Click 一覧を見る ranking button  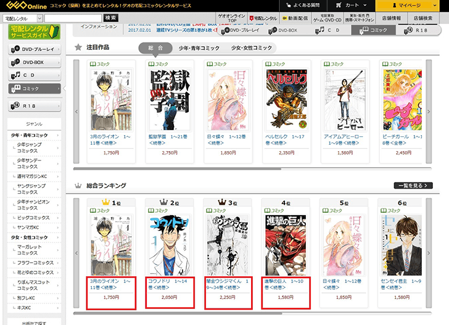pyautogui.click(x=413, y=186)
